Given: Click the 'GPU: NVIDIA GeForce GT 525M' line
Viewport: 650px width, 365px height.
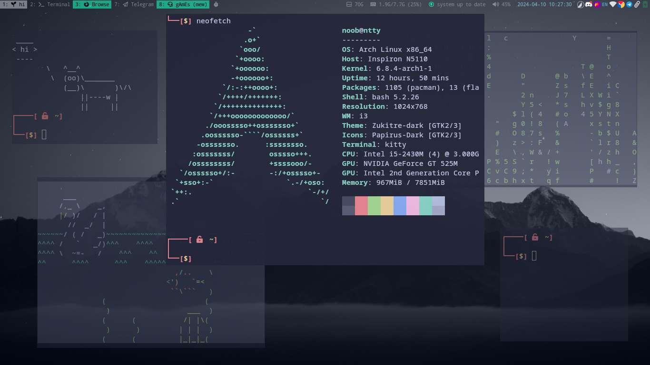Looking at the screenshot, I should [400, 163].
